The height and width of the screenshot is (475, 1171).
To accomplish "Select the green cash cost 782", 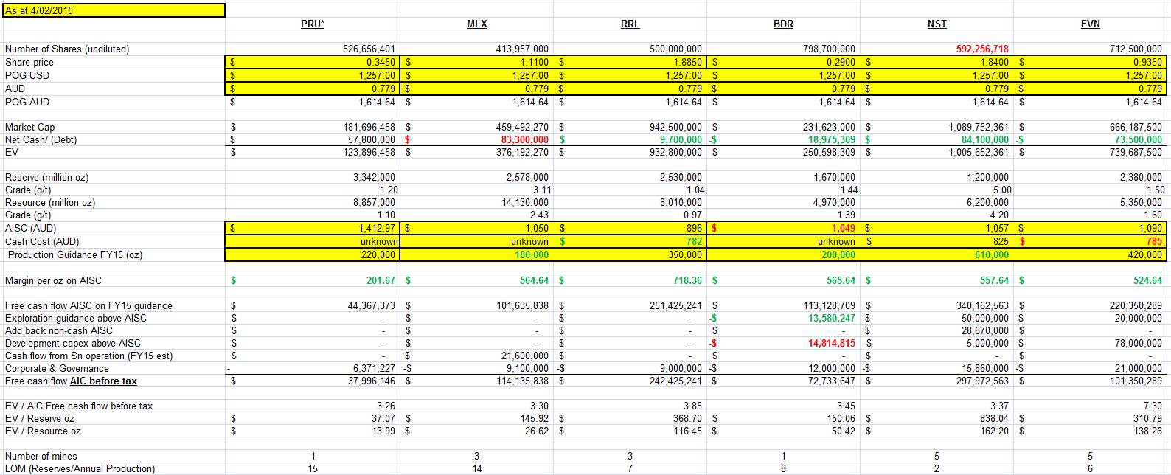I will 694,242.
